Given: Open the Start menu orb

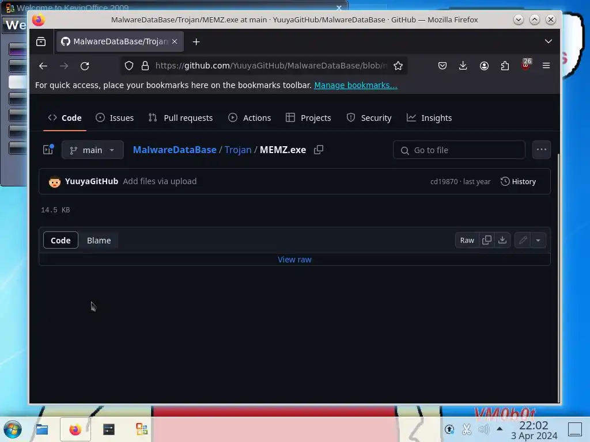Looking at the screenshot, I should click(13, 429).
